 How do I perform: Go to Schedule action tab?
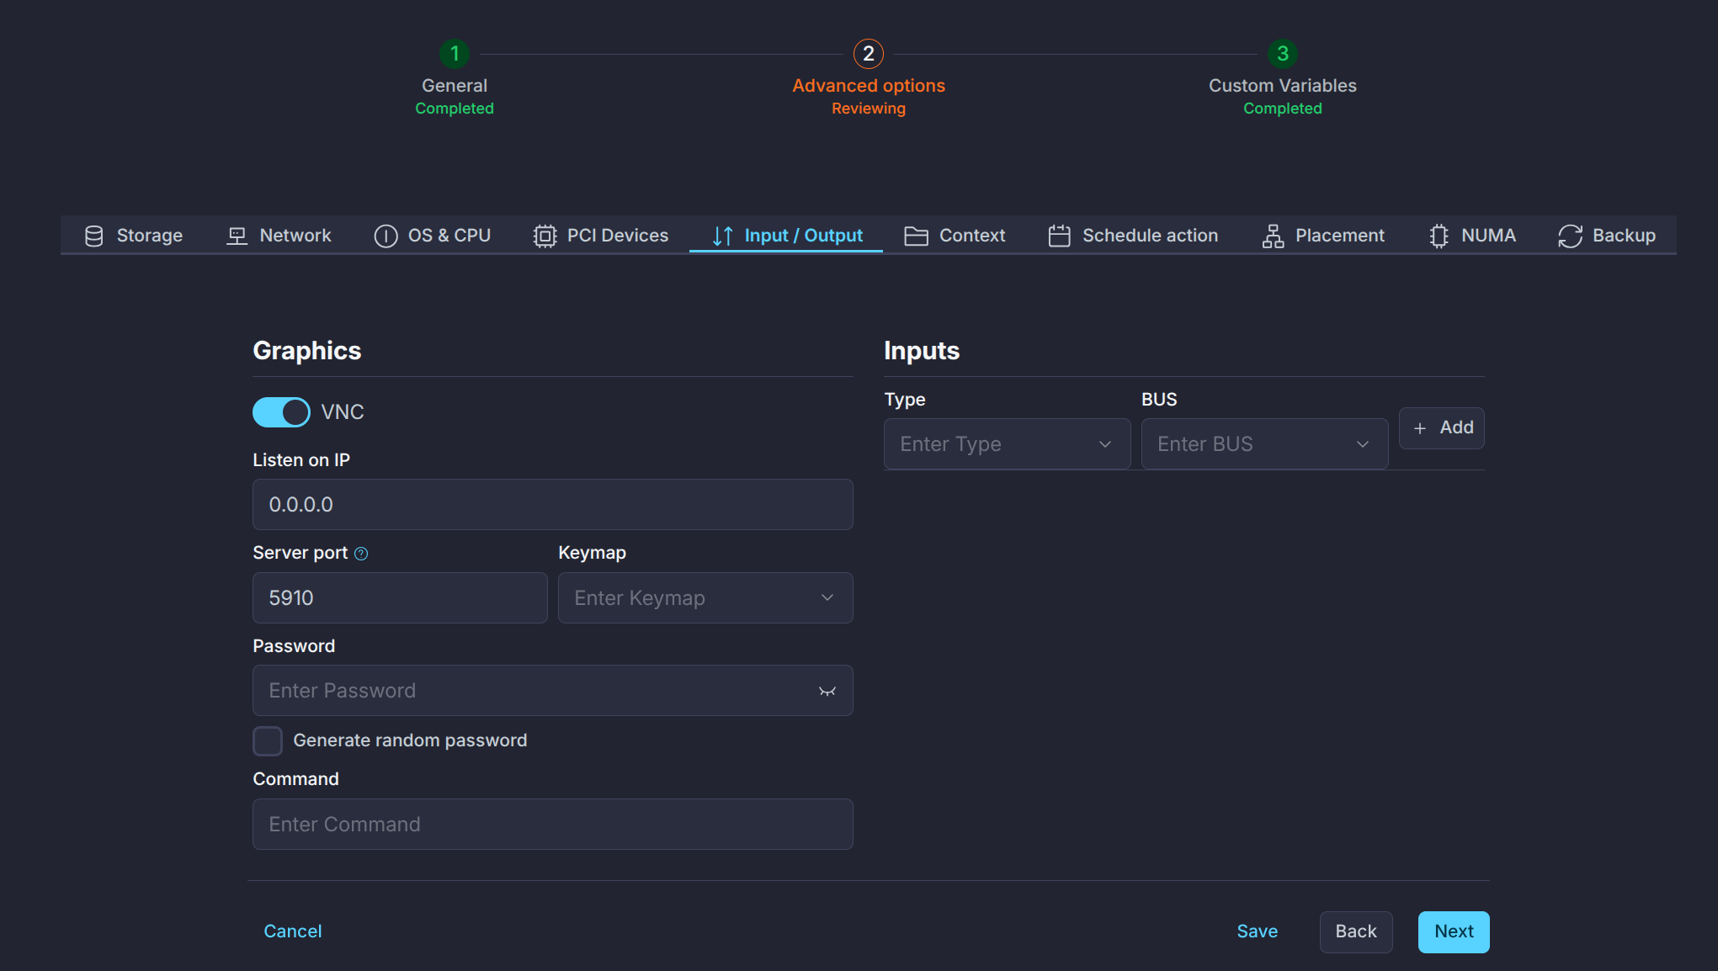1133,236
